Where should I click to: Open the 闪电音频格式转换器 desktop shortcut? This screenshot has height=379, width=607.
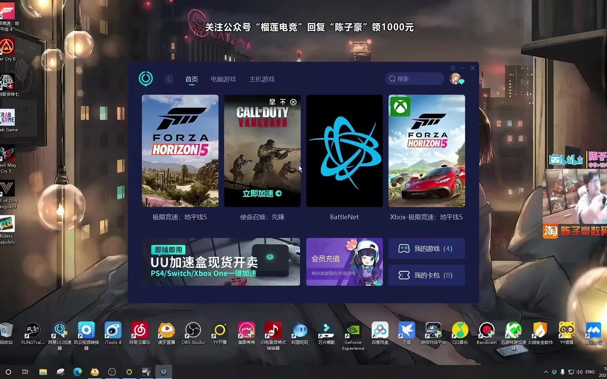coord(273,336)
